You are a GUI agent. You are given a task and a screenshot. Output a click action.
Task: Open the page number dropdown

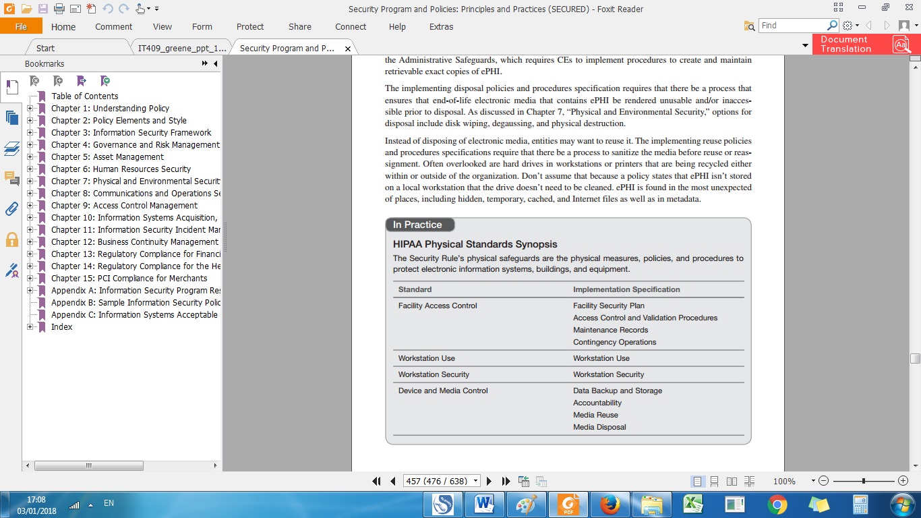[476, 481]
